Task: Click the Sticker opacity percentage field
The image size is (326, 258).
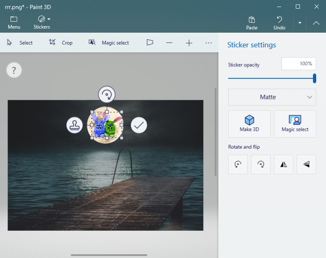Action: 298,64
